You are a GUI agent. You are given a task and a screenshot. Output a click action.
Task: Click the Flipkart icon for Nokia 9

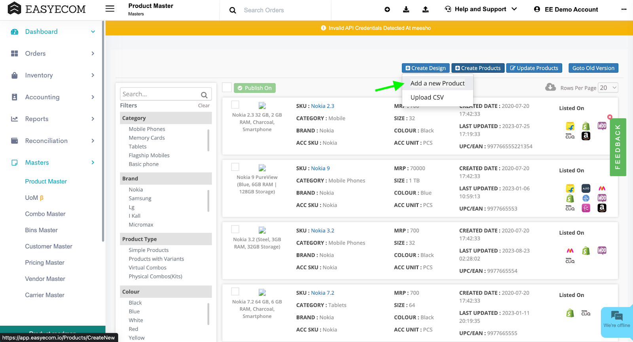(x=570, y=188)
